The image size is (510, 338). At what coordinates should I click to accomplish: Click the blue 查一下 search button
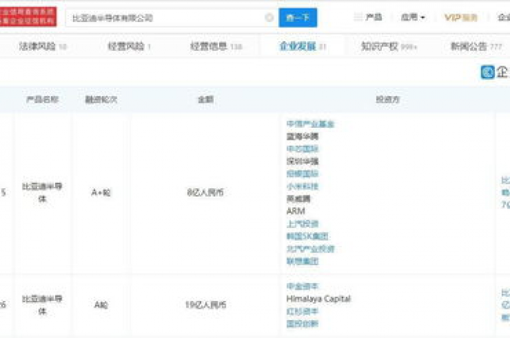pos(297,17)
